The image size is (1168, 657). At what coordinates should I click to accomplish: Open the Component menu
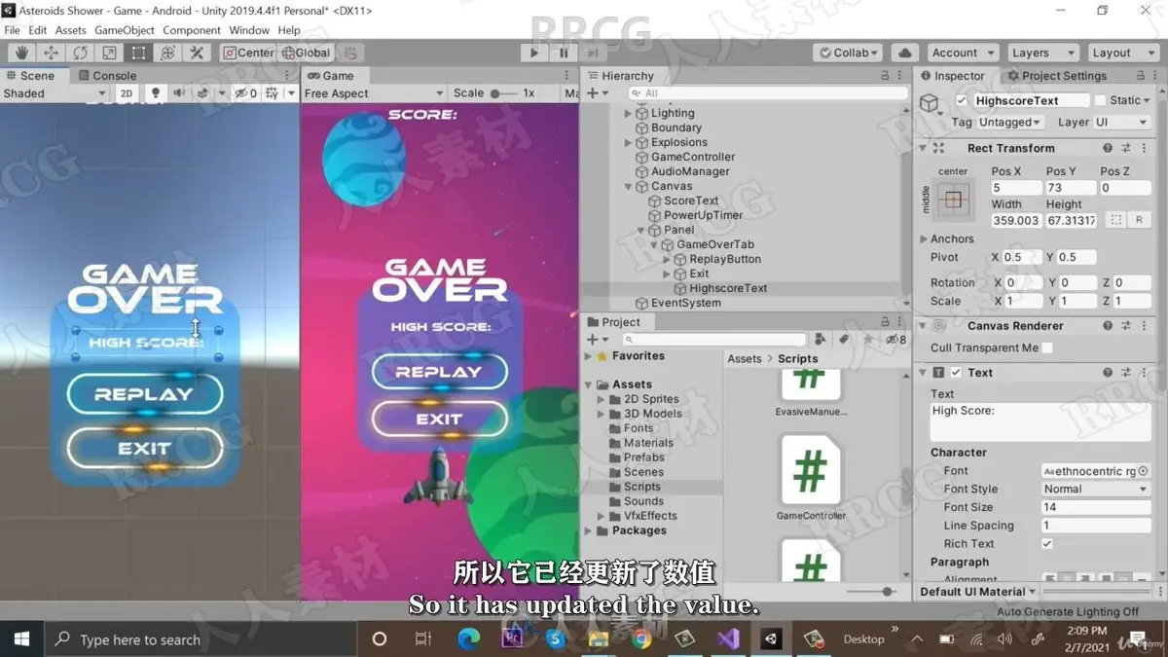coord(192,30)
